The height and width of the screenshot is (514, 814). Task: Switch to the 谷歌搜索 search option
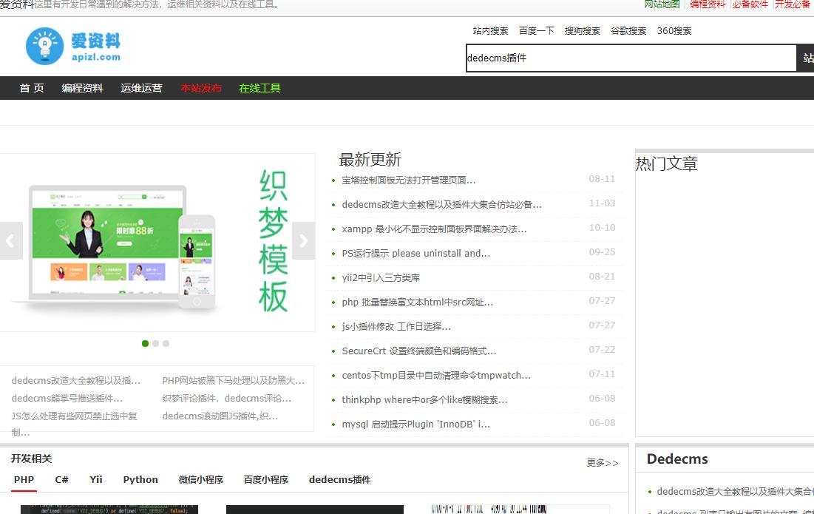point(628,30)
